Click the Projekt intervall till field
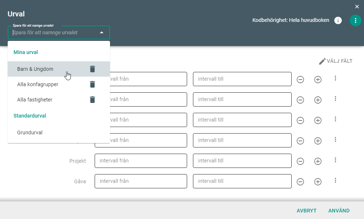 pyautogui.click(x=242, y=161)
